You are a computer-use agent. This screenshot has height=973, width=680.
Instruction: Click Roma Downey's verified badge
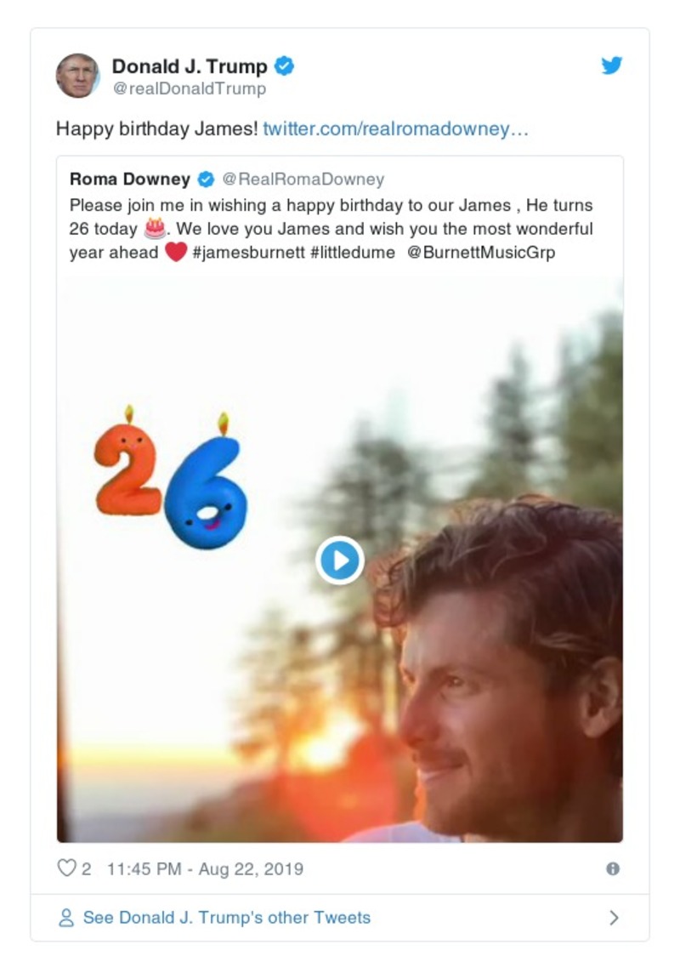point(206,179)
